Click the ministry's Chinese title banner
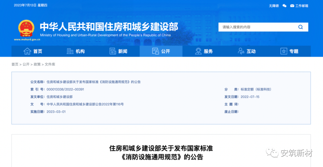The height and width of the screenshot is (167, 323). [109, 27]
